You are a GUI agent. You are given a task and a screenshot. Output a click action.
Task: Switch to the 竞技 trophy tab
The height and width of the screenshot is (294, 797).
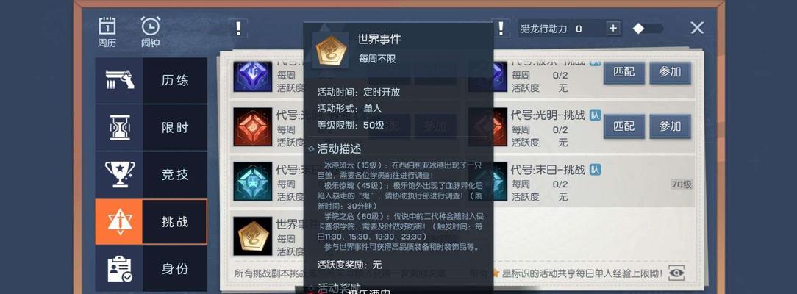pyautogui.click(x=151, y=175)
